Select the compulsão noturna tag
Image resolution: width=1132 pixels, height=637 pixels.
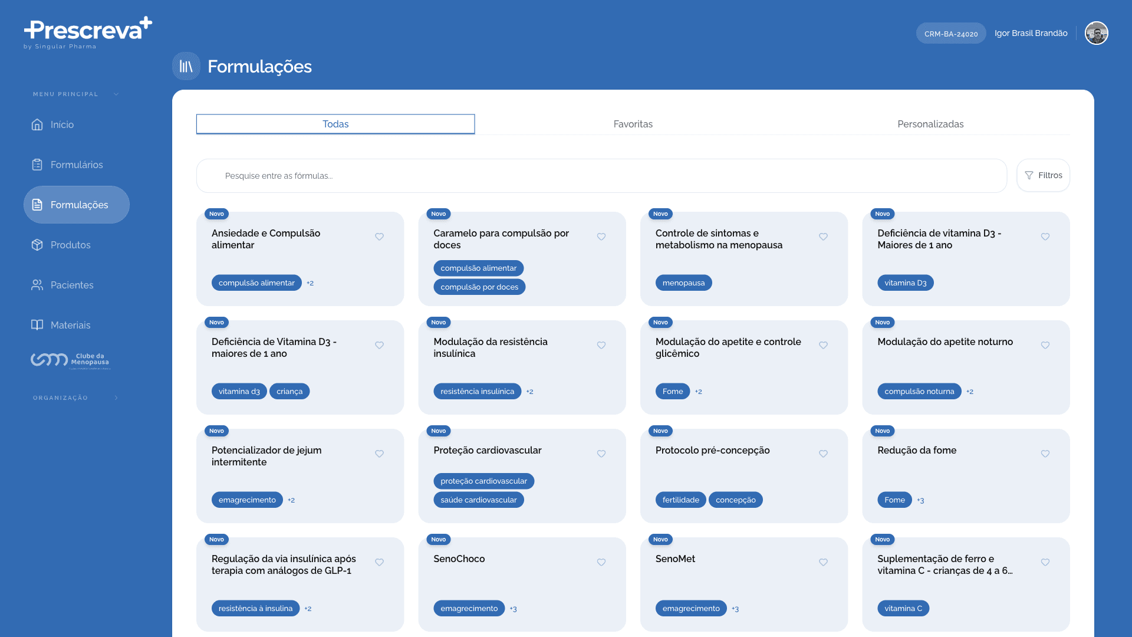919,391
